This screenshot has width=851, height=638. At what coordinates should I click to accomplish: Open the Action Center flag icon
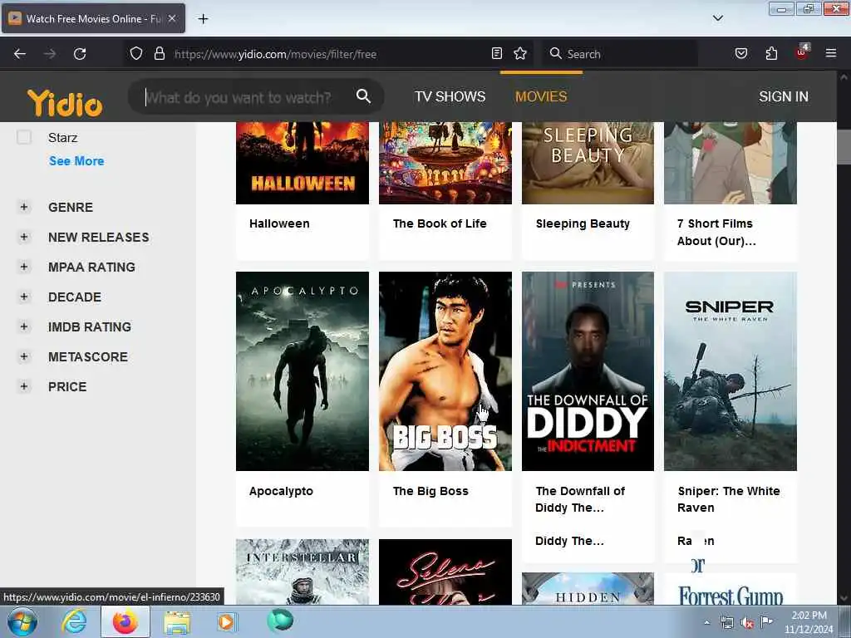coord(766,621)
